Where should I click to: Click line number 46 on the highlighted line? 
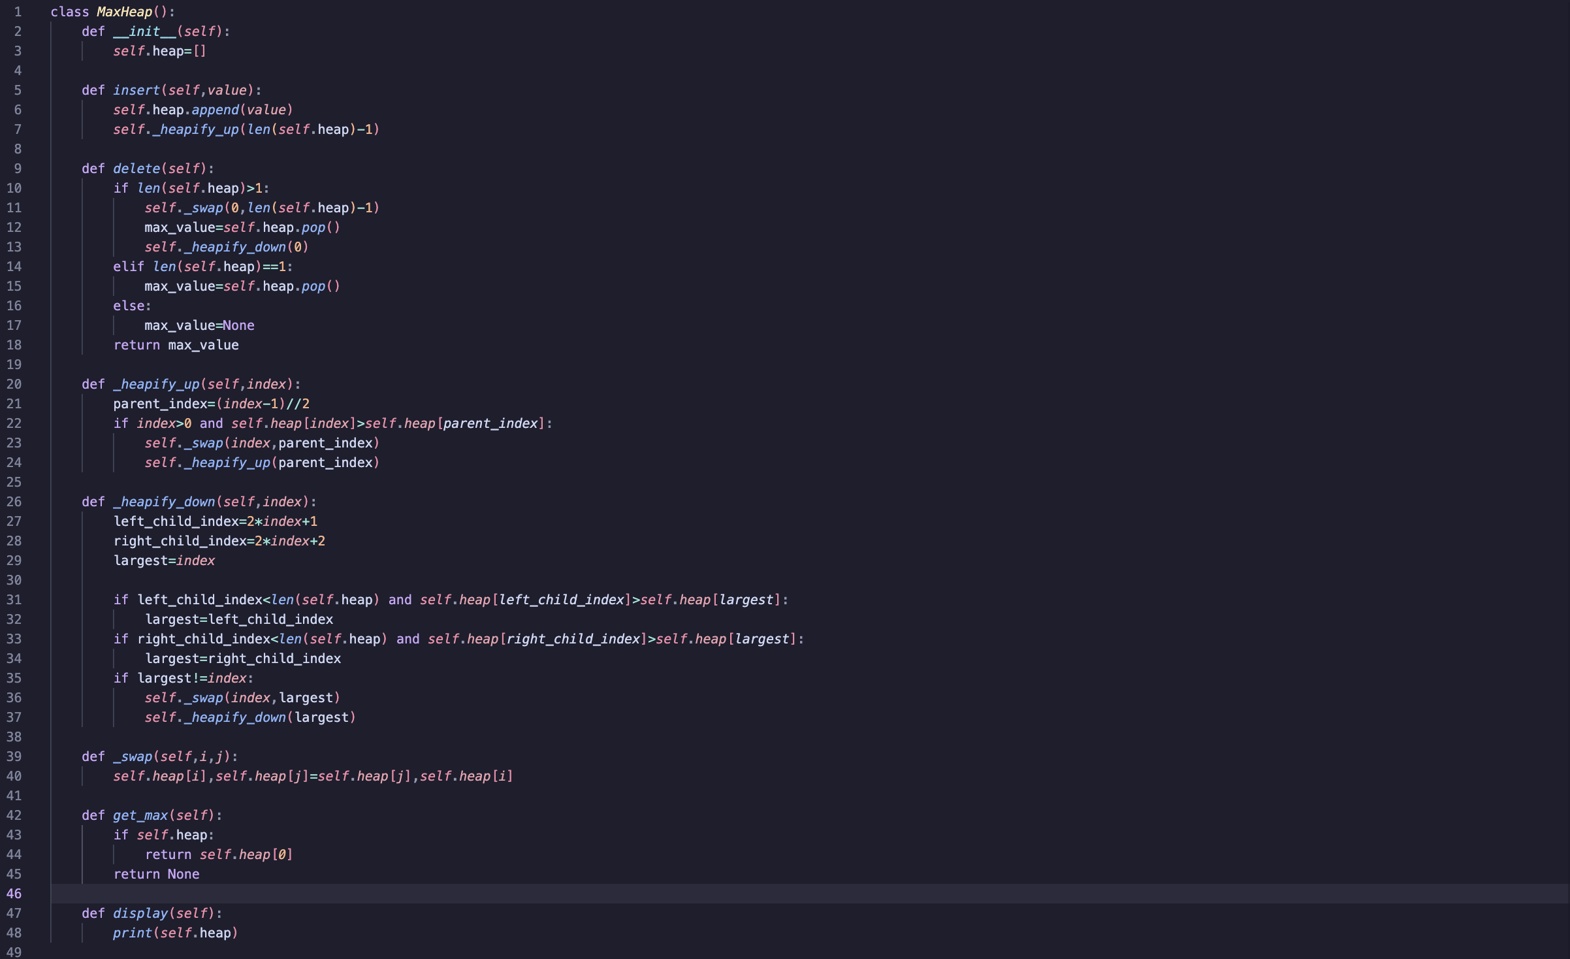pyautogui.click(x=15, y=894)
